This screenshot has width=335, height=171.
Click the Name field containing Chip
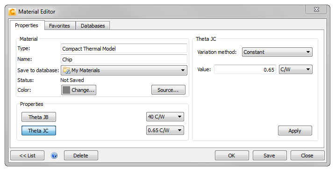click(x=124, y=59)
